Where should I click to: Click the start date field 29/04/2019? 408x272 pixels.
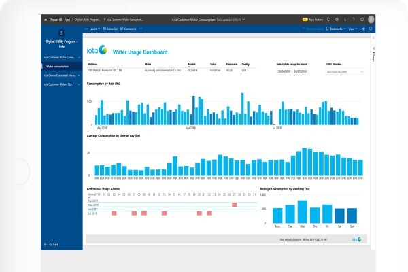(x=284, y=71)
